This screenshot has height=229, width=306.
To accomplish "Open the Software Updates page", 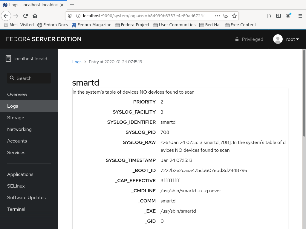I will tap(29, 197).
